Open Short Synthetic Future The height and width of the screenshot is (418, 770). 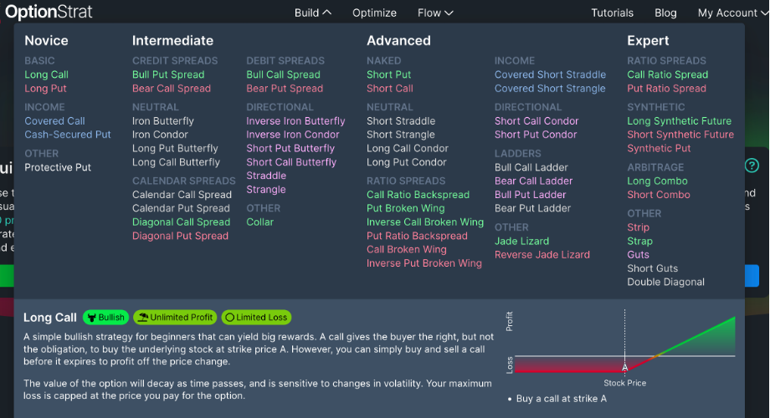(680, 135)
